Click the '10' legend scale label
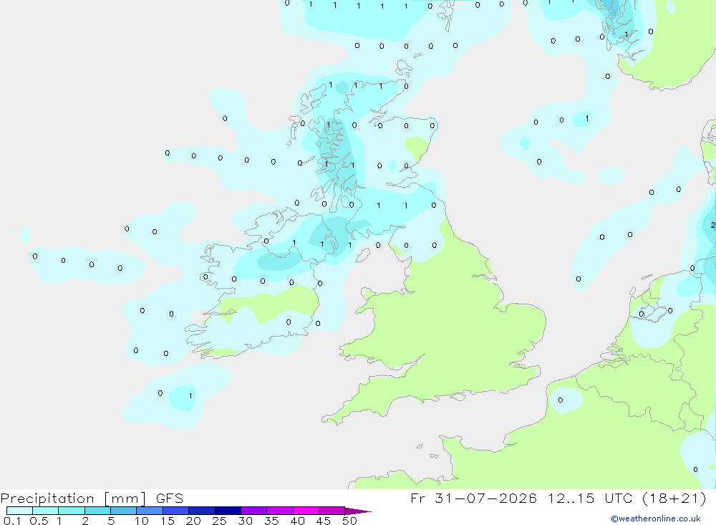716x525 pixels. click(x=142, y=521)
